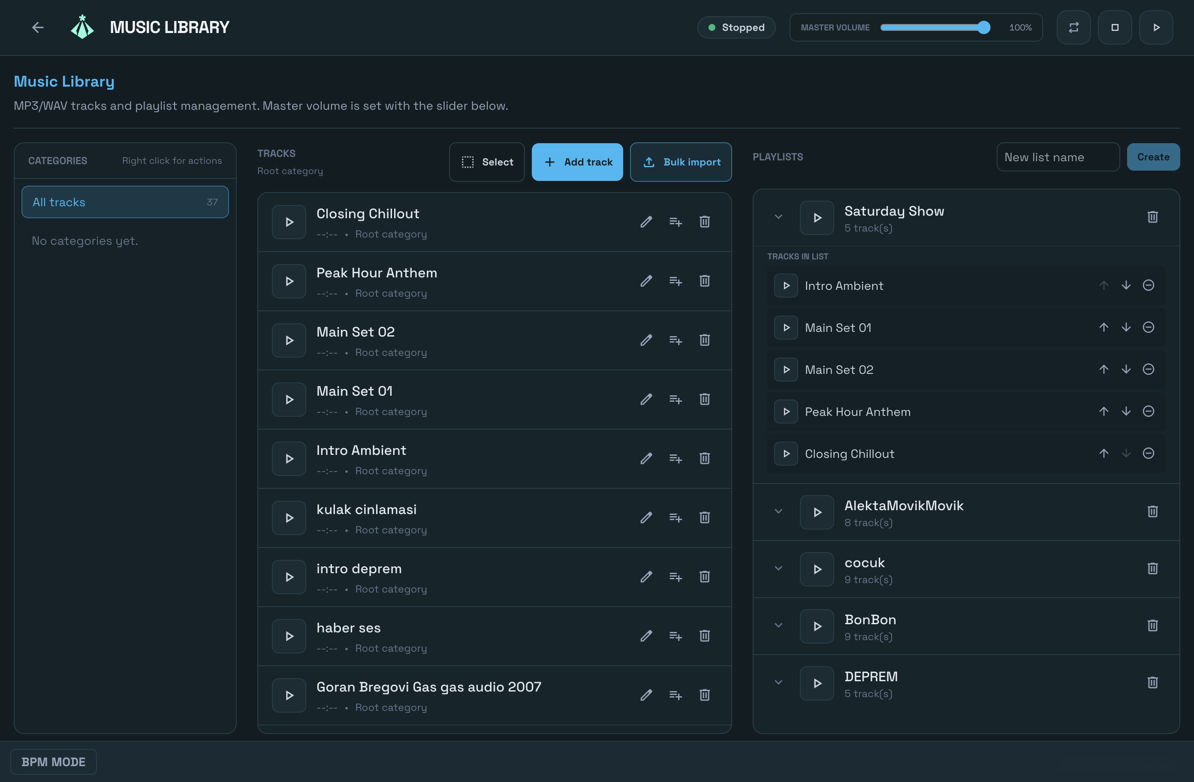1194x782 pixels.
Task: Expand the DEPREM playlist
Action: (778, 683)
